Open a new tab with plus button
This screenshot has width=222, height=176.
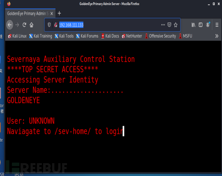(59, 13)
